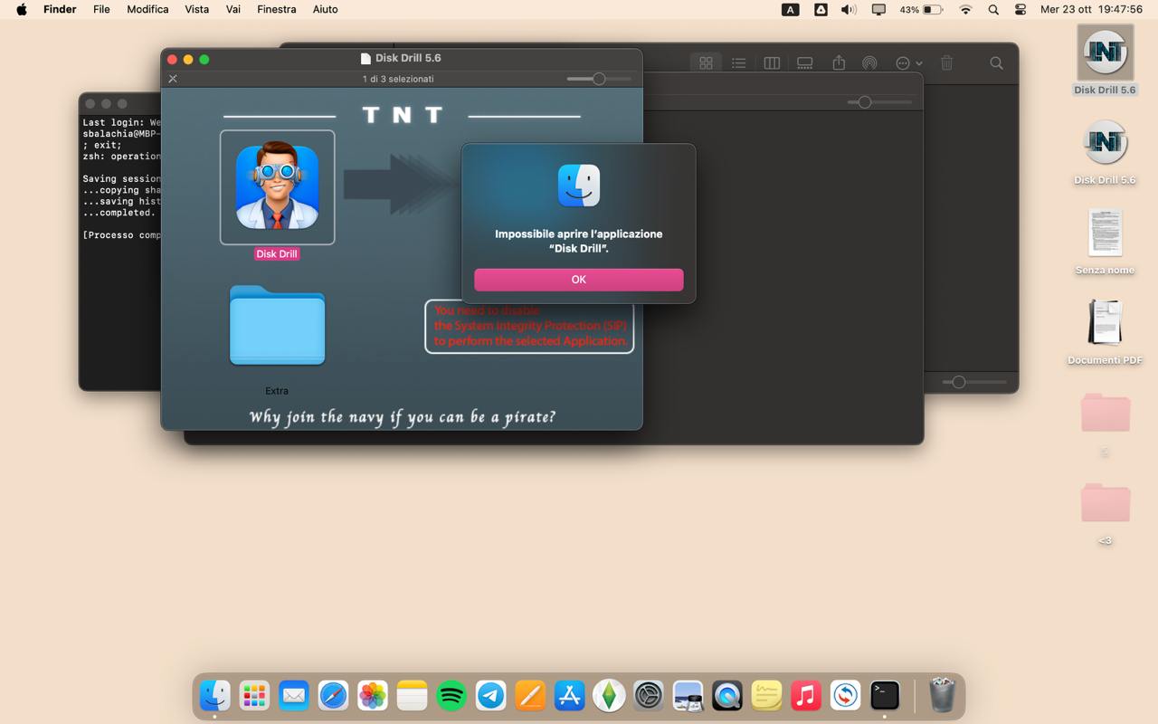Open the Vai menu
The width and height of the screenshot is (1158, 724).
tap(233, 9)
